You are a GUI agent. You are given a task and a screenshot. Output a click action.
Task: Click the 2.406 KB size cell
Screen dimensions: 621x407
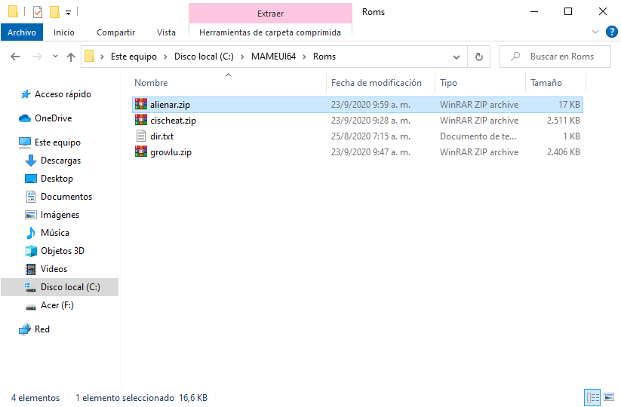click(x=563, y=152)
